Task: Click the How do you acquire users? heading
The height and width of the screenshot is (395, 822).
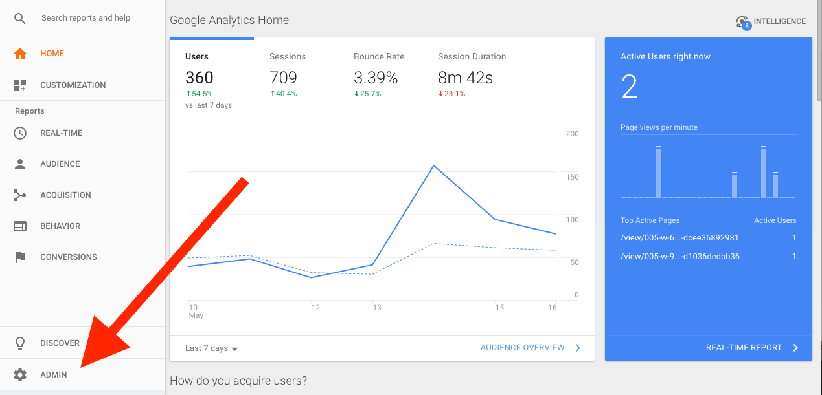Action: (238, 381)
